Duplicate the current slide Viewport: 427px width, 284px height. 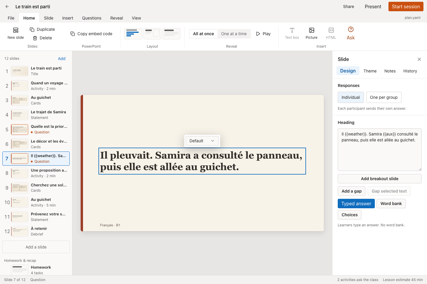coord(42,29)
